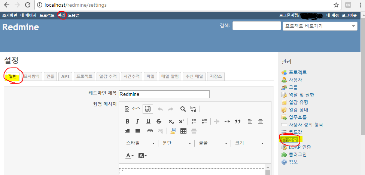
Task: Toggle bold formatting in the editor
Action: click(127, 121)
